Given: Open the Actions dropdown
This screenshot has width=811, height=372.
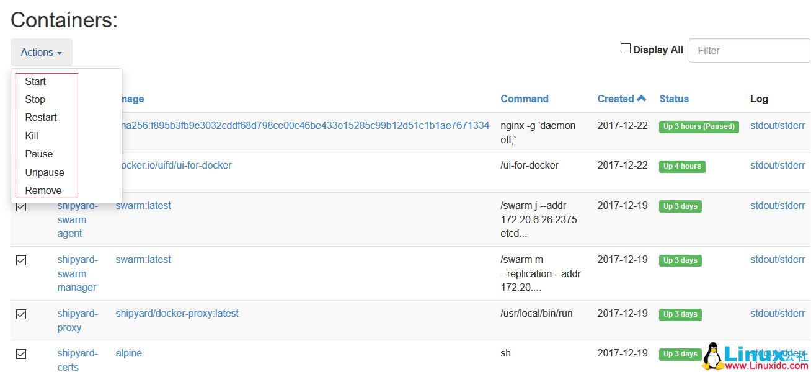Looking at the screenshot, I should click(x=41, y=52).
